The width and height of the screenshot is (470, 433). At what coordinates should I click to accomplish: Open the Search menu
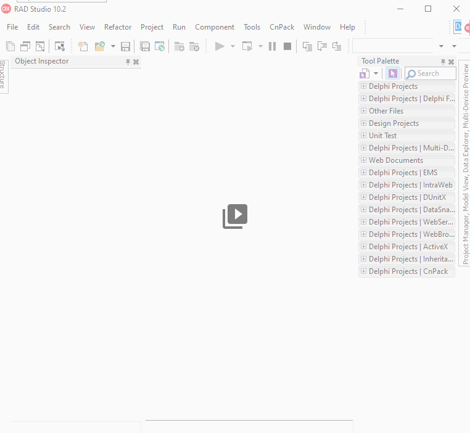pos(59,27)
